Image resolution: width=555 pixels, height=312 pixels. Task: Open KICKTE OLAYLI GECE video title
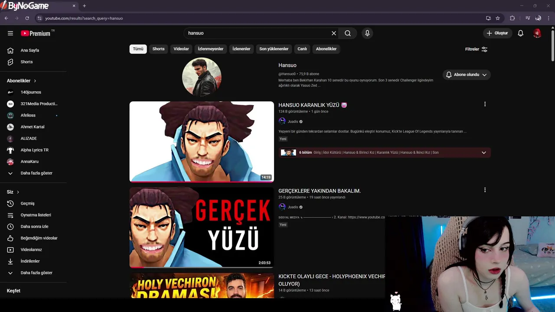point(332,280)
